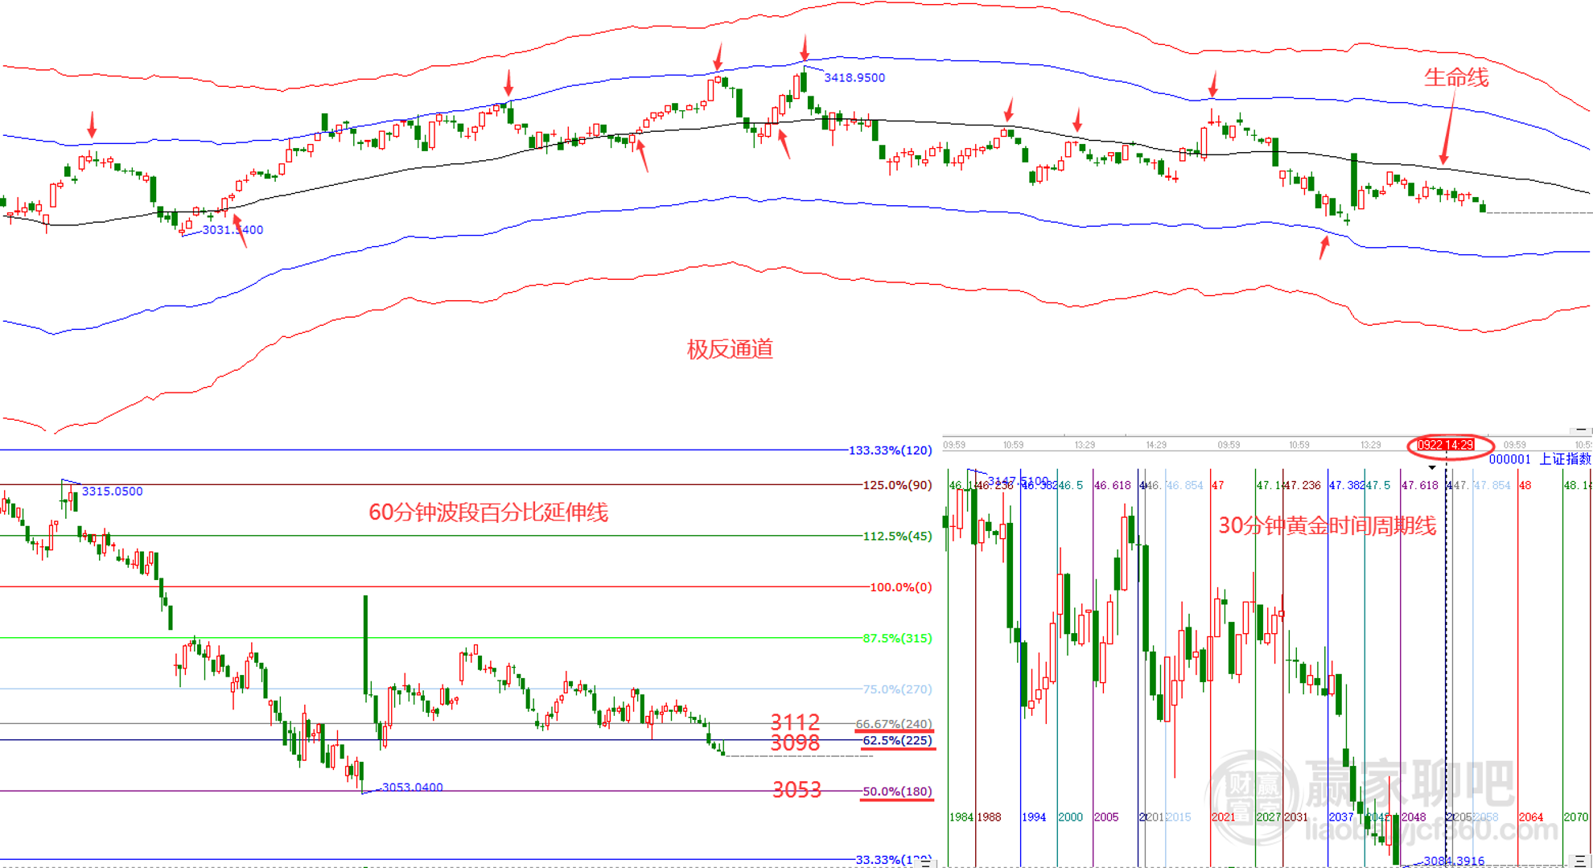Click the red 47 cycle label
Viewport: 1593px width, 868px height.
1218,486
